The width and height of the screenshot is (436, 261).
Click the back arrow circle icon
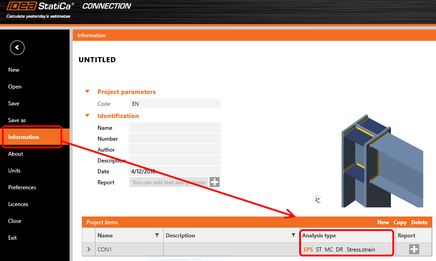[x=17, y=48]
